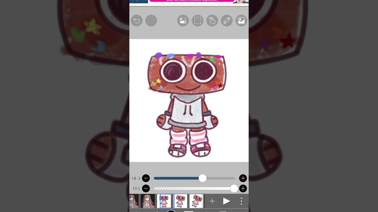Select the highlighted upright robot frame
The height and width of the screenshot is (212, 378).
[x=165, y=201]
